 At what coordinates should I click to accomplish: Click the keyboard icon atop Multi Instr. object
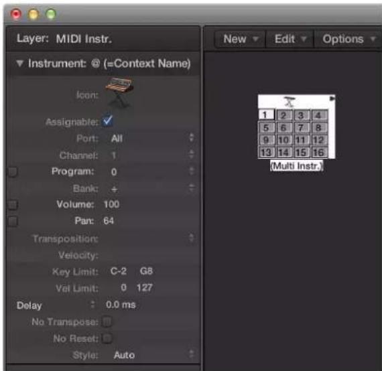(x=290, y=102)
